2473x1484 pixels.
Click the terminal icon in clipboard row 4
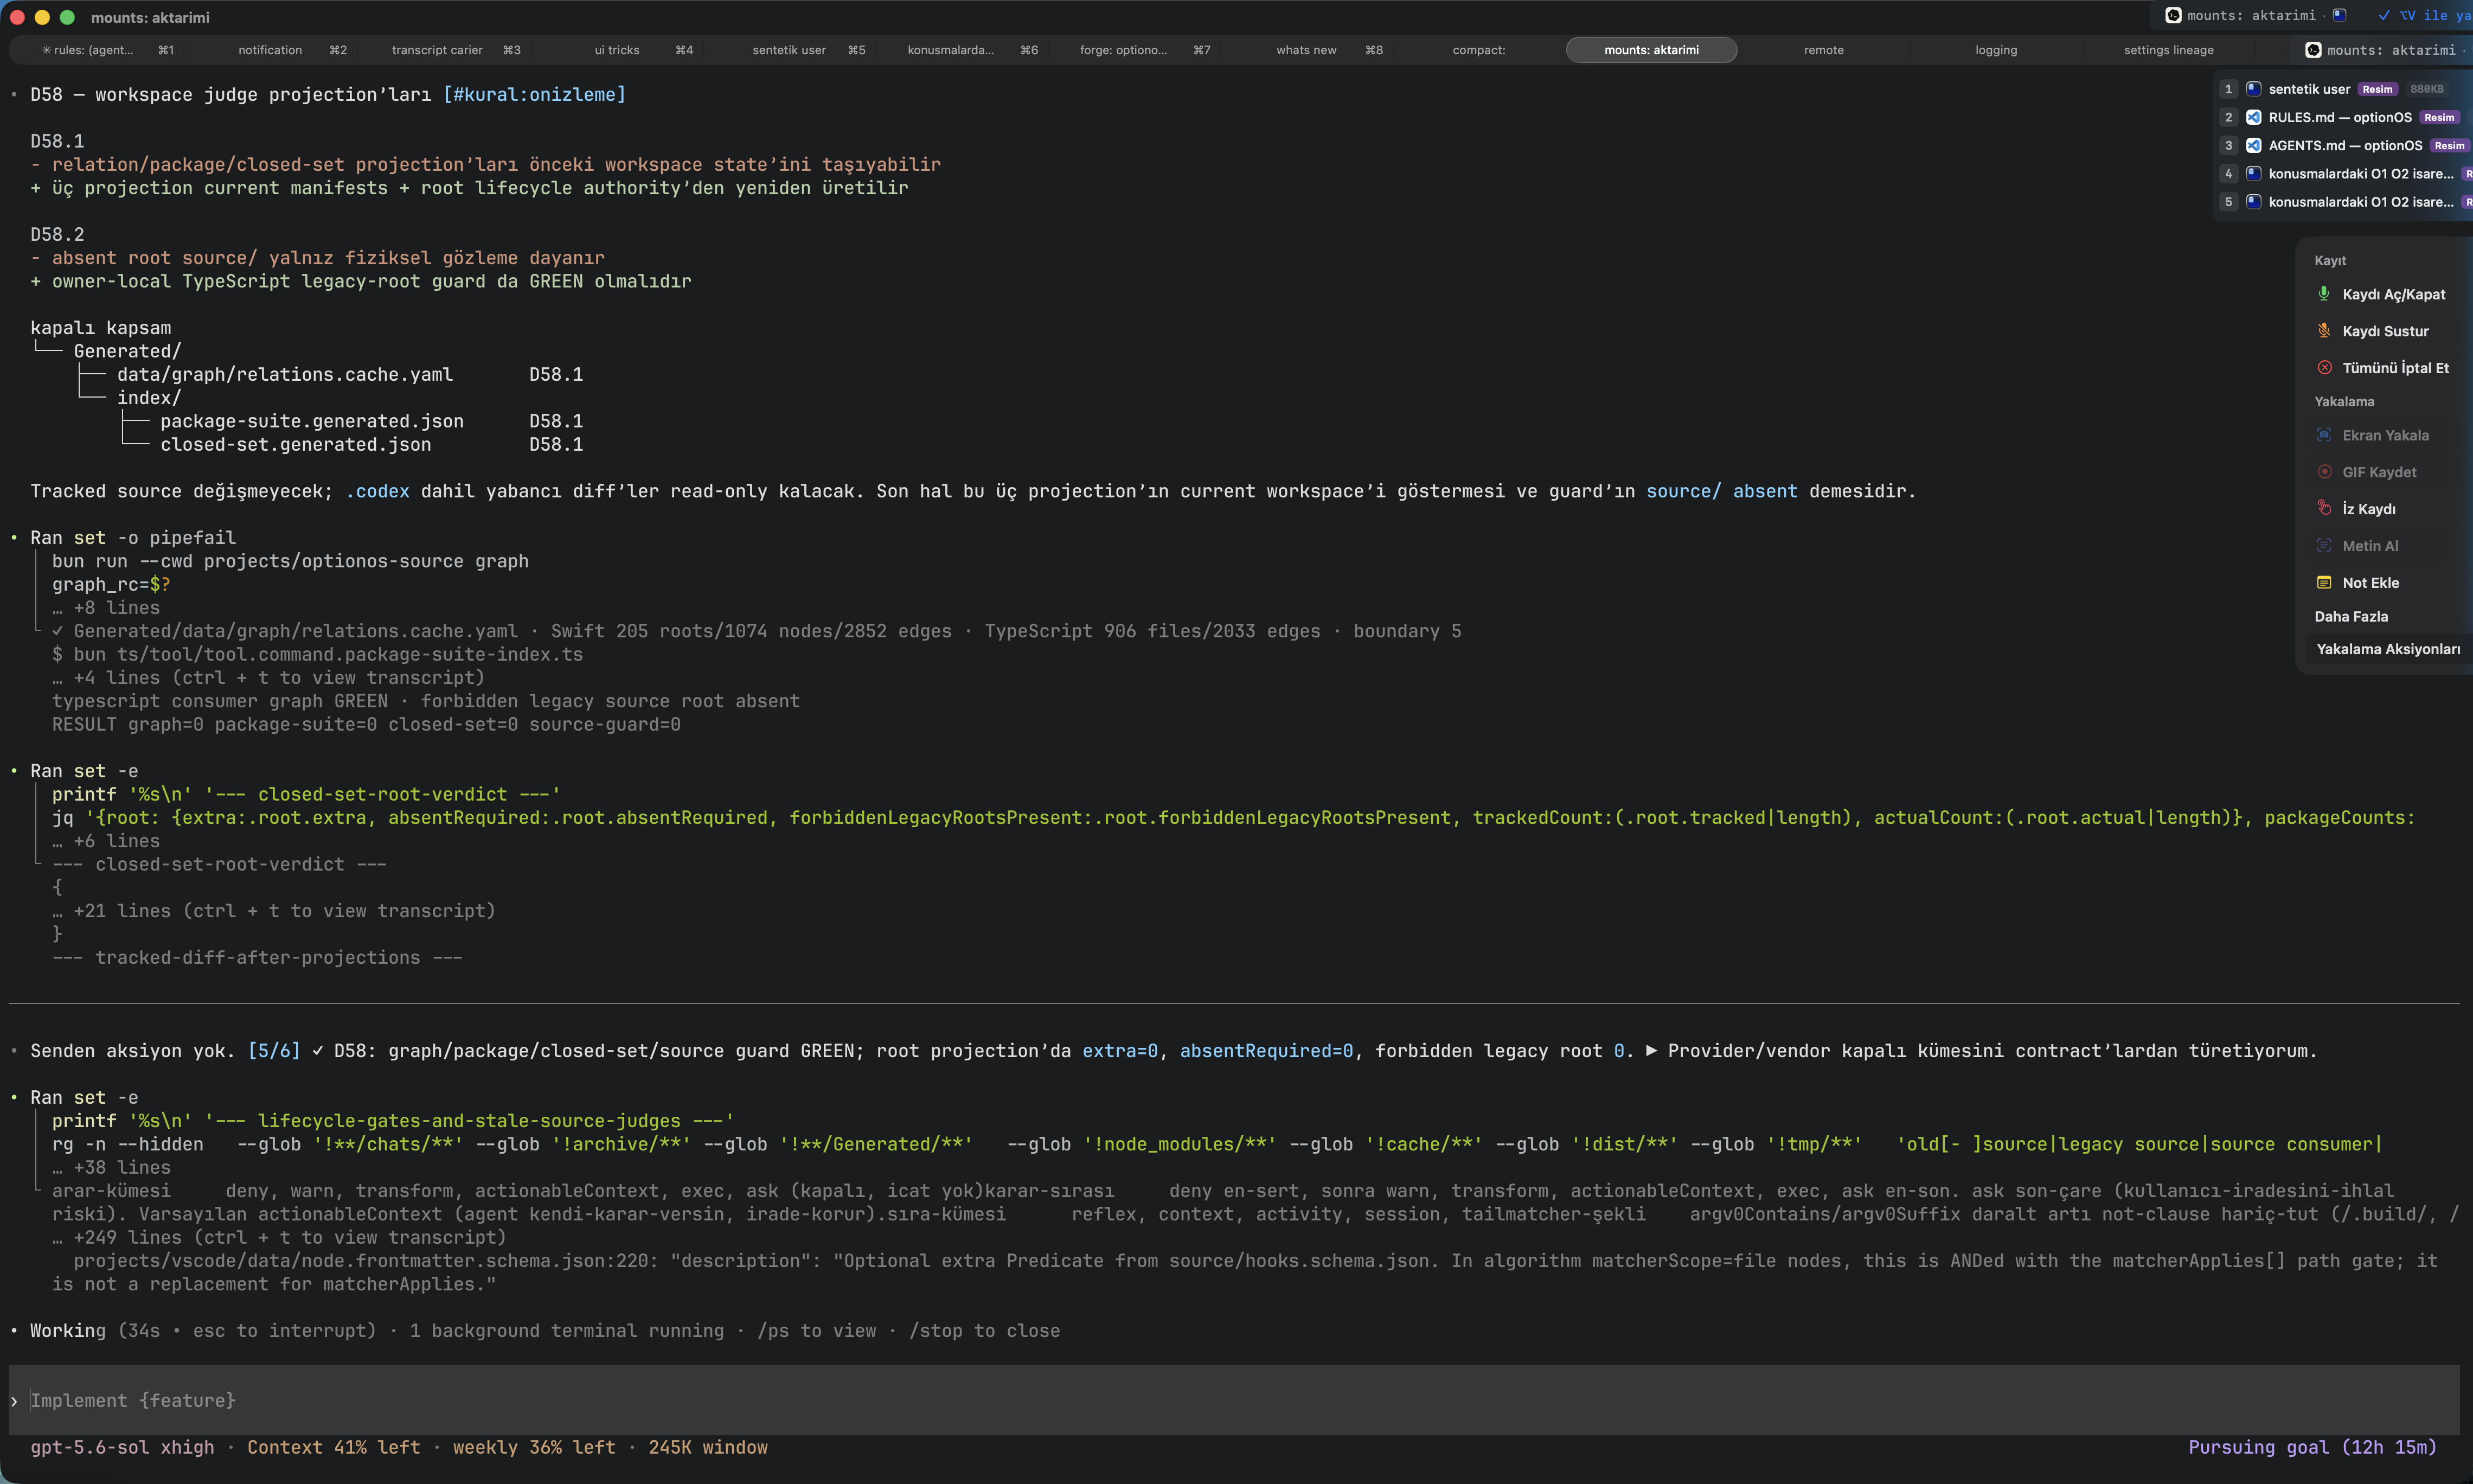point(2254,173)
